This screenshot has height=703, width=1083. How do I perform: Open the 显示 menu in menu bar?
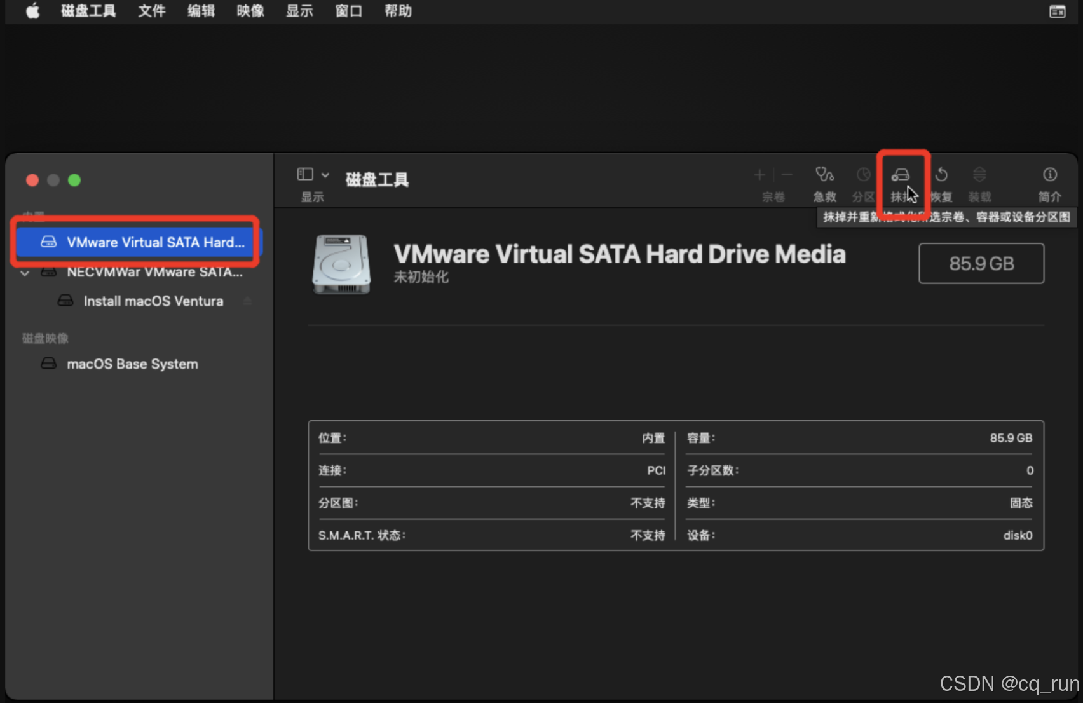299,11
